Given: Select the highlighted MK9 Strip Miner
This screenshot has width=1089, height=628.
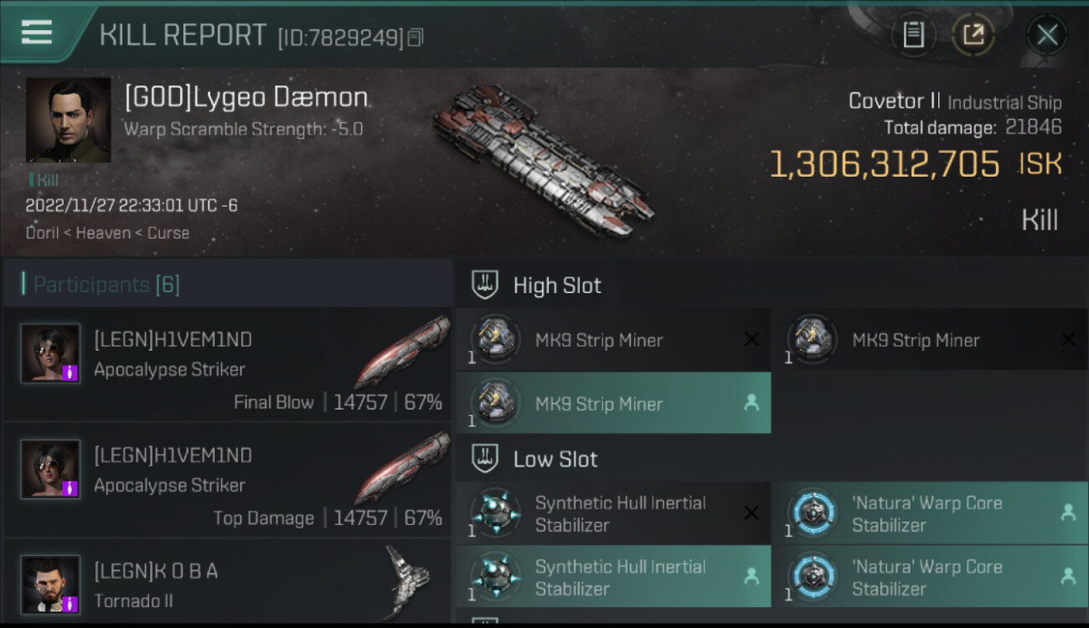Looking at the screenshot, I should tap(613, 404).
